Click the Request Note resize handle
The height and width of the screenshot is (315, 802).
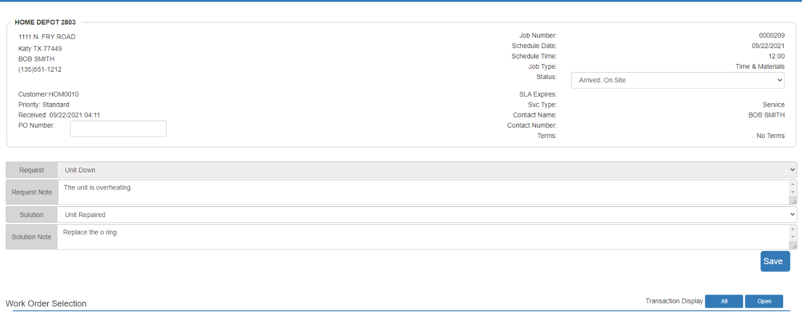[793, 200]
